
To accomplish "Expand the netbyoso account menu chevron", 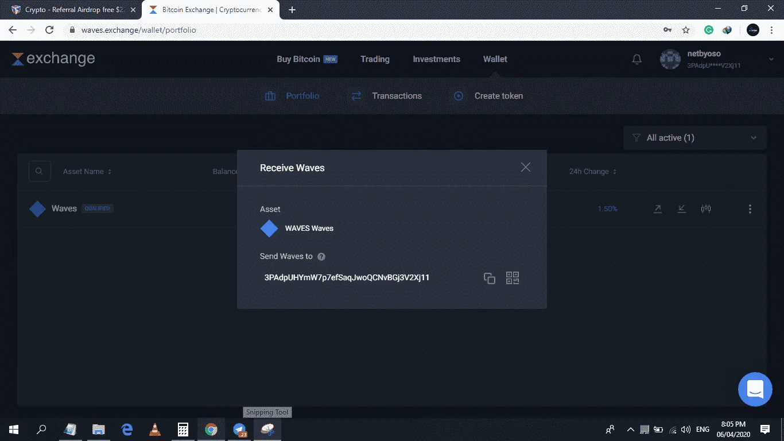I will pos(771,59).
